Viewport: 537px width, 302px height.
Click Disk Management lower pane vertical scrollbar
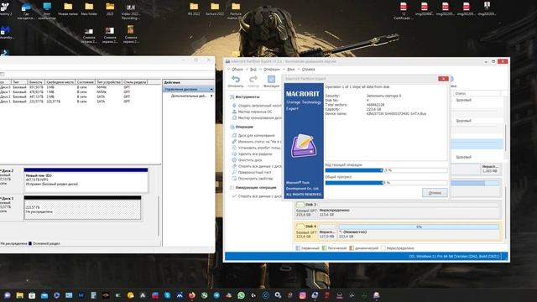[x=159, y=216]
